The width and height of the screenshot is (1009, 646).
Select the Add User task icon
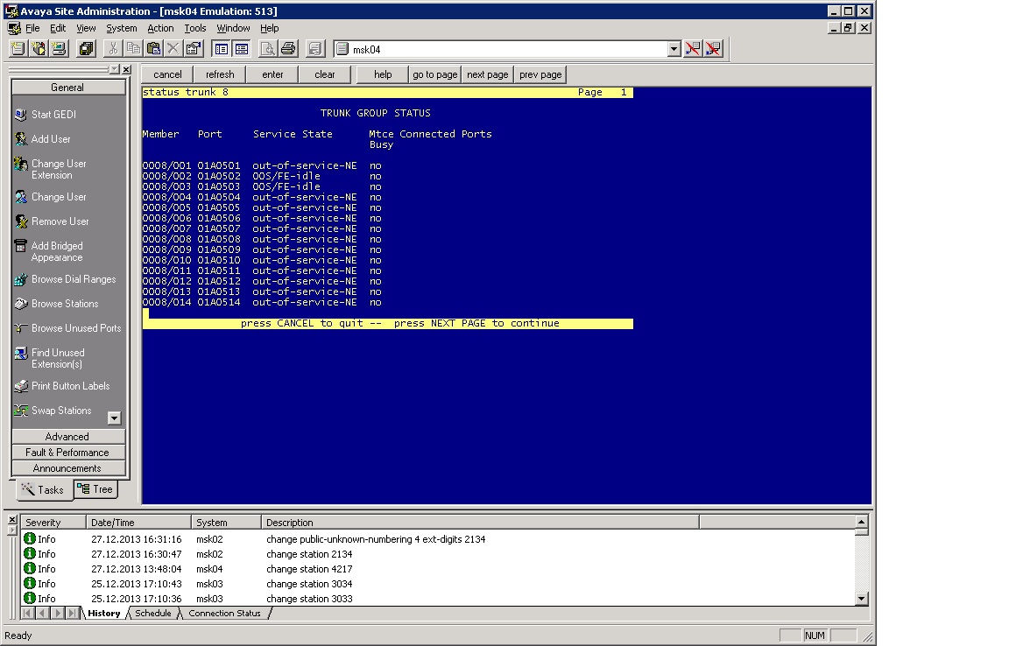21,139
